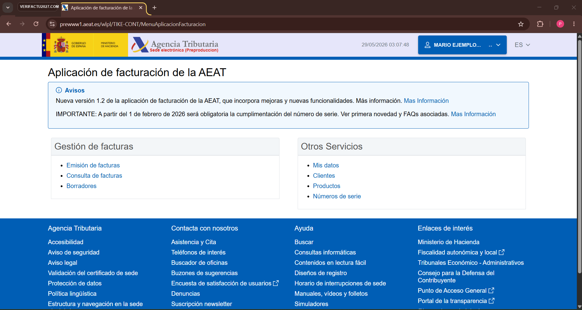The width and height of the screenshot is (582, 310).
Task: Open Denuncias footer link
Action: (185, 294)
